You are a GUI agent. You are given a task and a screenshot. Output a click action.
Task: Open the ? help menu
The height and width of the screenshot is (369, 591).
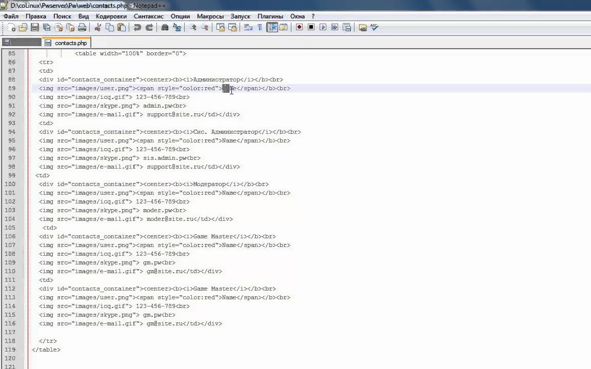pos(313,16)
